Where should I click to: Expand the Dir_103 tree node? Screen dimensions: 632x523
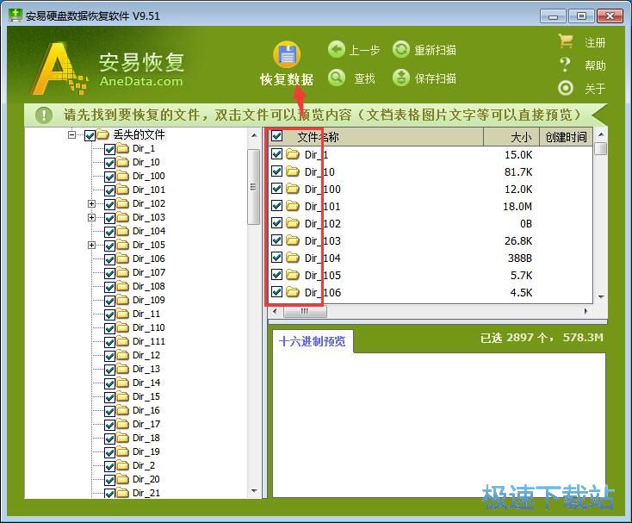pyautogui.click(x=91, y=217)
